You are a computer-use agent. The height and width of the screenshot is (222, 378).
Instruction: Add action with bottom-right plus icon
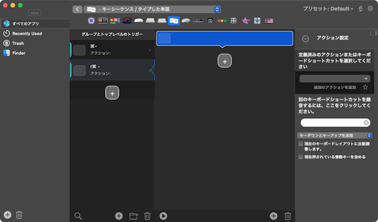point(273,216)
